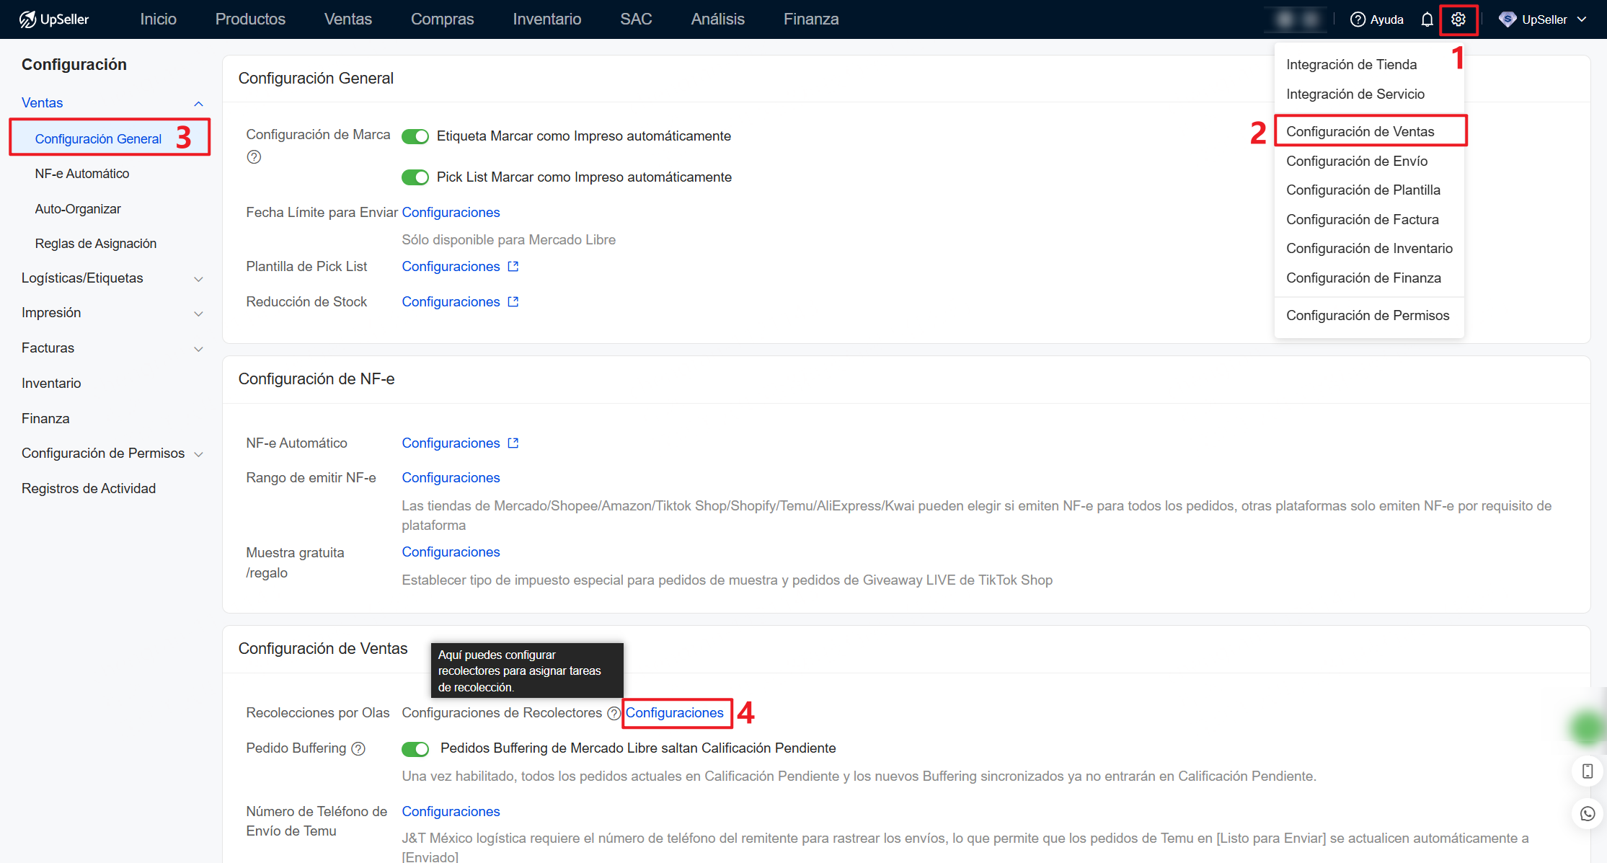
Task: Open external link icon for Plantilla de Pick List
Action: pyautogui.click(x=513, y=267)
